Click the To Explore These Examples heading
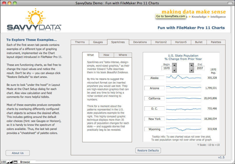 tap(32, 40)
